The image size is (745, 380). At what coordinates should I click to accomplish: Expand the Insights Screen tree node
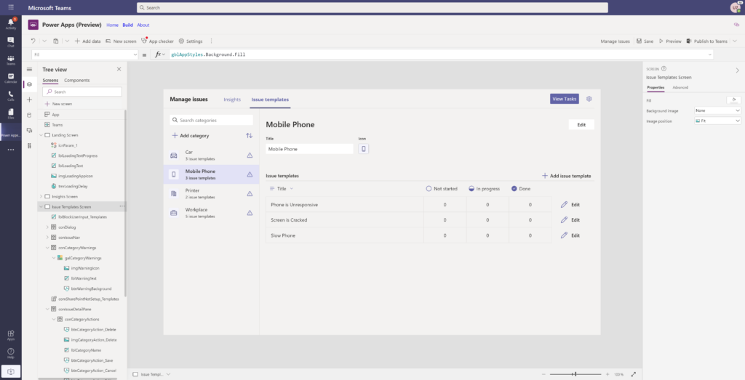41,196
